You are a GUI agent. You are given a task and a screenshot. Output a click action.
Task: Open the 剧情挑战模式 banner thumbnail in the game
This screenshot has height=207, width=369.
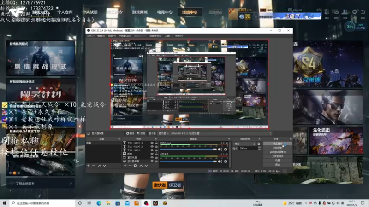point(41,58)
